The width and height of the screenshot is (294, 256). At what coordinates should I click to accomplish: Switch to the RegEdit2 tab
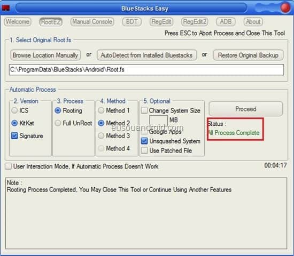click(195, 22)
